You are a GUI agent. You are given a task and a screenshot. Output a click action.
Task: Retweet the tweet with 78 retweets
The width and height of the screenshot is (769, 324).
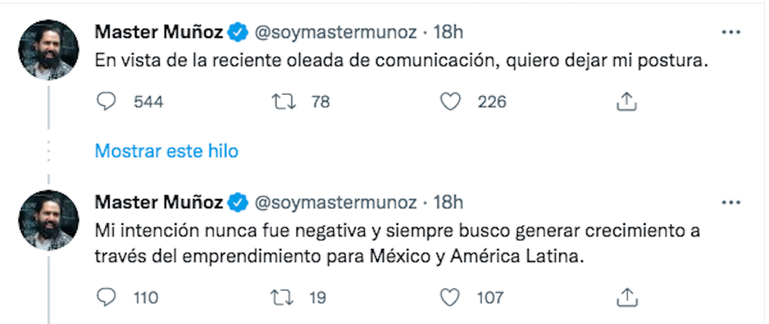[279, 102]
